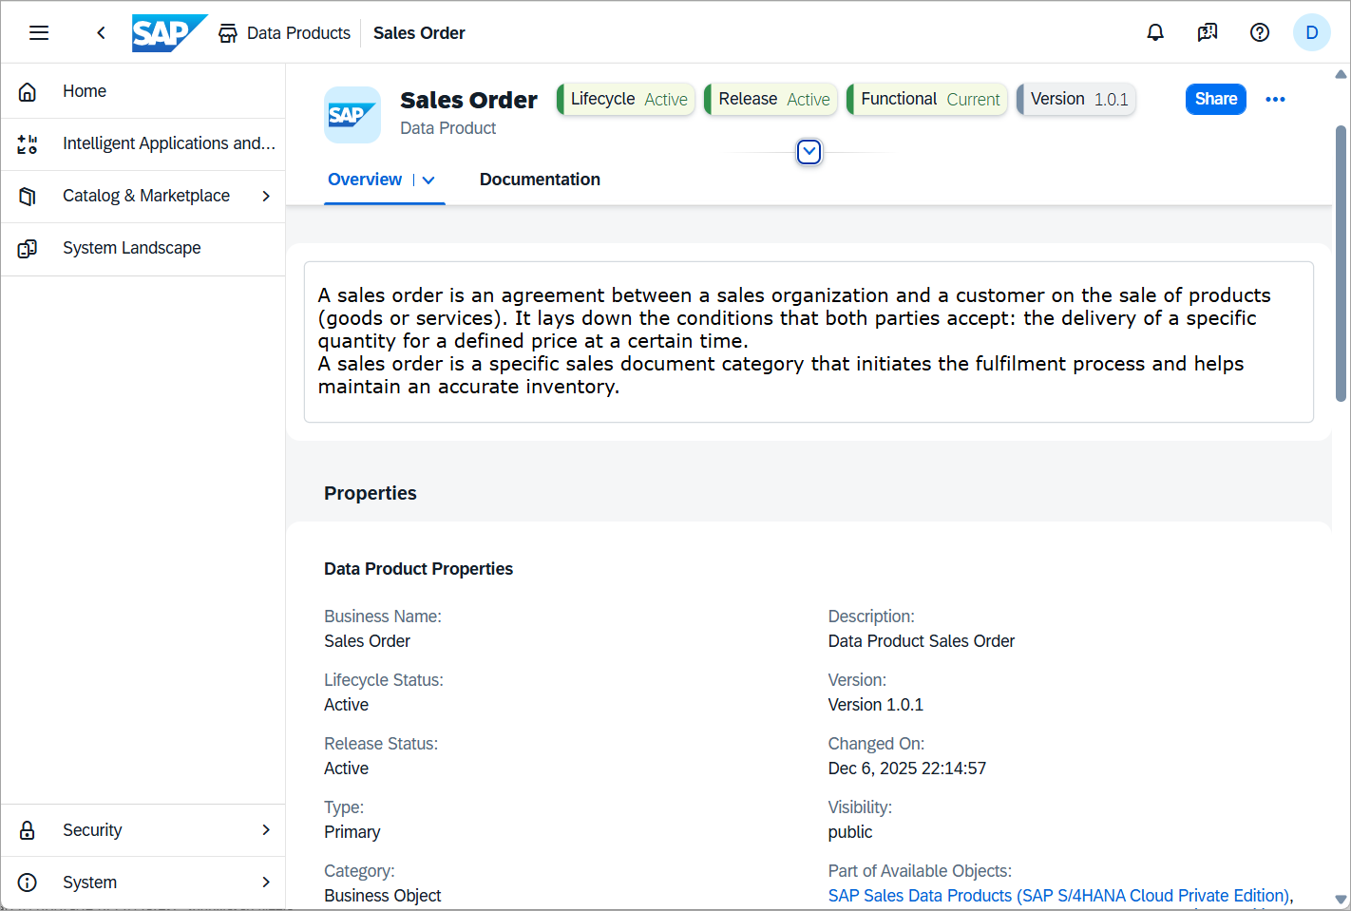
Task: Open SAP Sales Data Products link
Action: point(1058,896)
